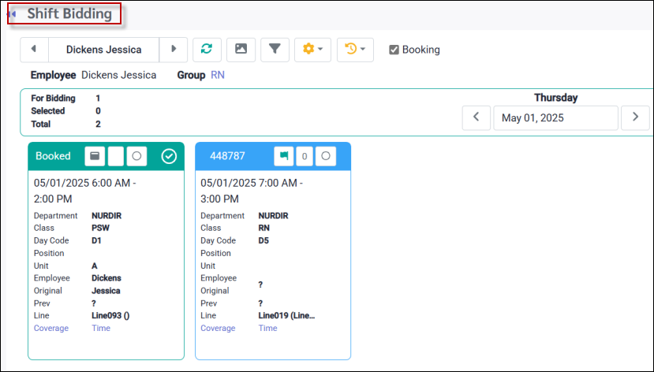Open the Dickens Jessica employee selector
Screen dimensions: 654x372
(103, 49)
